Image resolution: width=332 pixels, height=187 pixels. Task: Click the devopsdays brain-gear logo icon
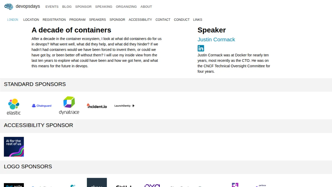[9, 6]
